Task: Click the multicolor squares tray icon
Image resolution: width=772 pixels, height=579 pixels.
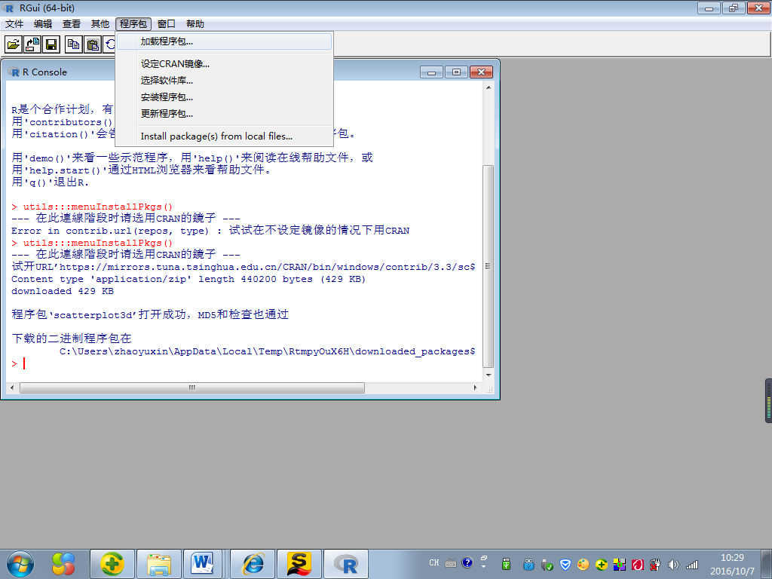Action: (620, 564)
